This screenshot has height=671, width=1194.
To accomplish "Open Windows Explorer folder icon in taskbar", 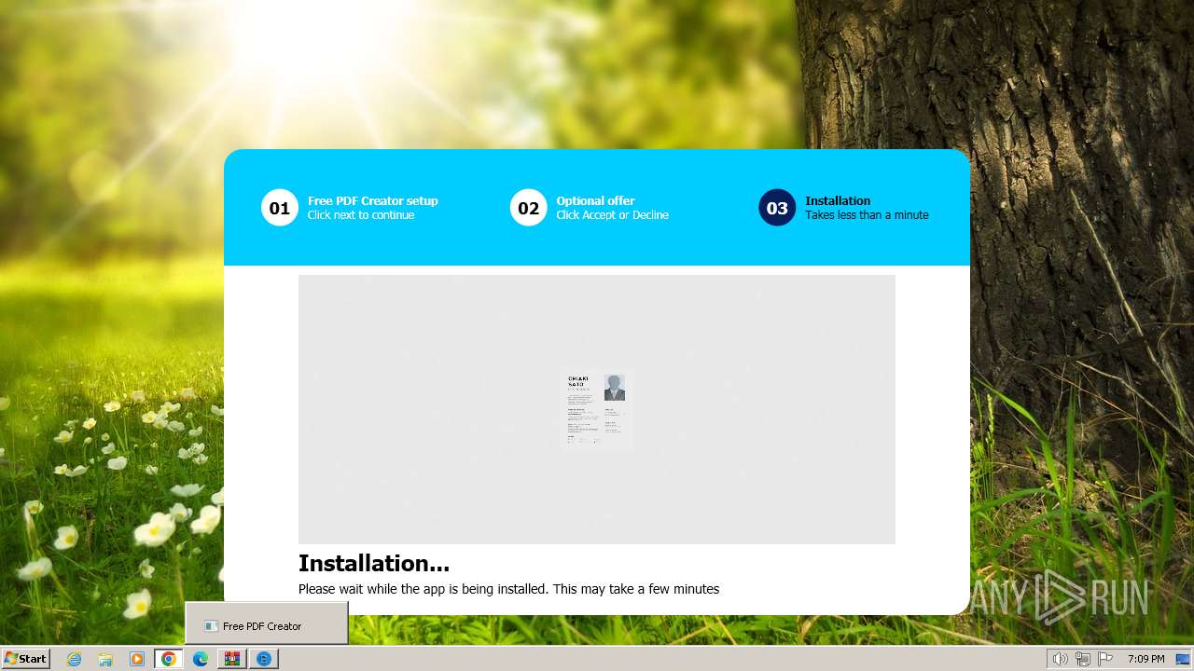I will [105, 659].
